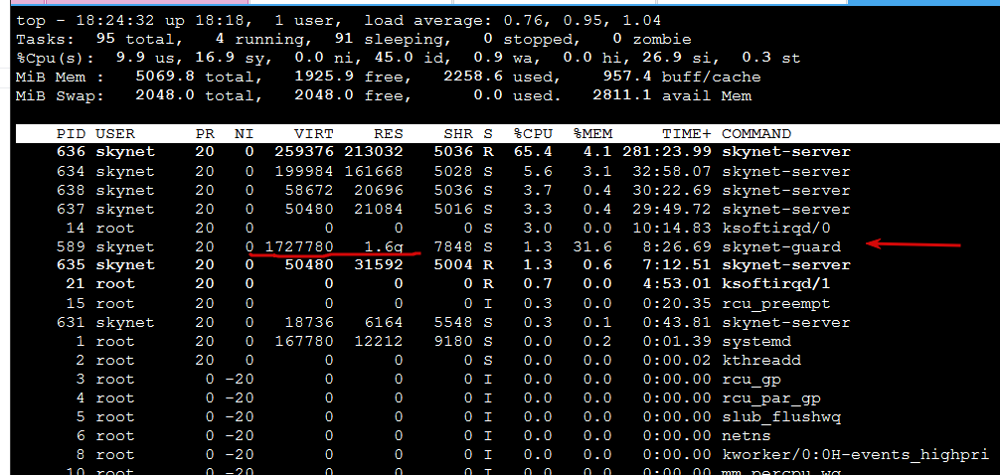Click the %MEM column header
The image size is (1000, 475).
pos(592,134)
